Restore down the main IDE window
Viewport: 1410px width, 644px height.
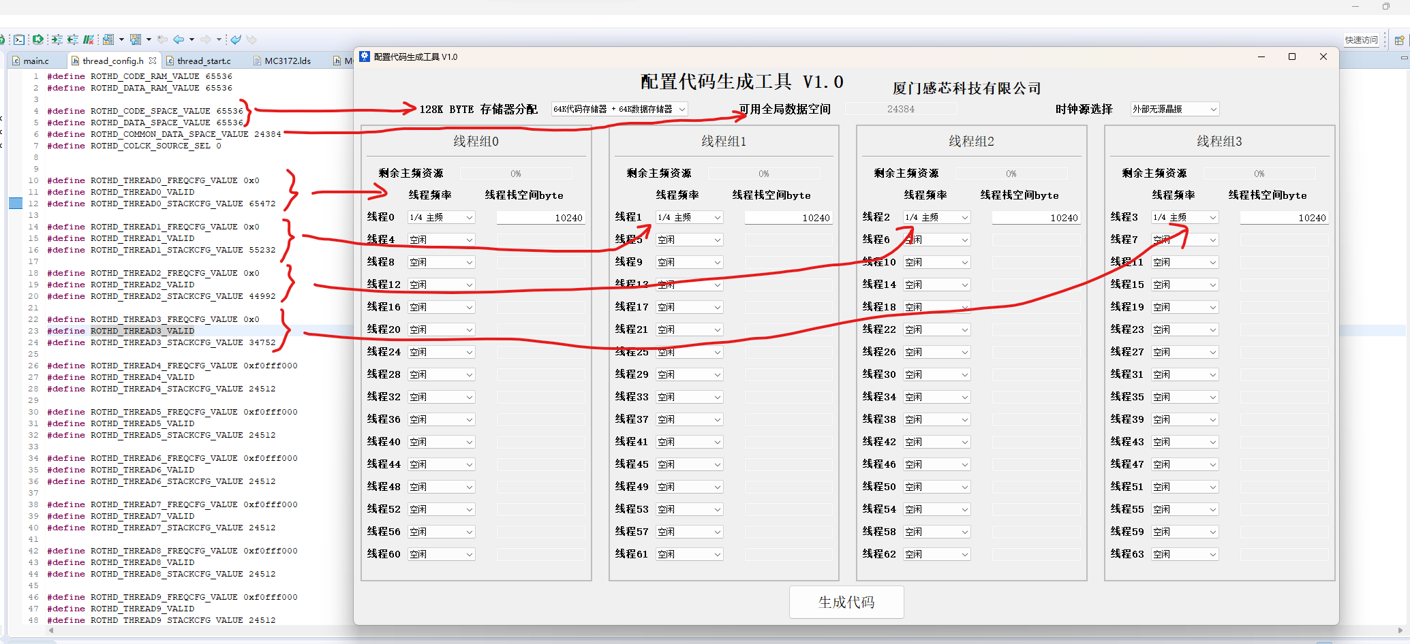click(x=1386, y=6)
